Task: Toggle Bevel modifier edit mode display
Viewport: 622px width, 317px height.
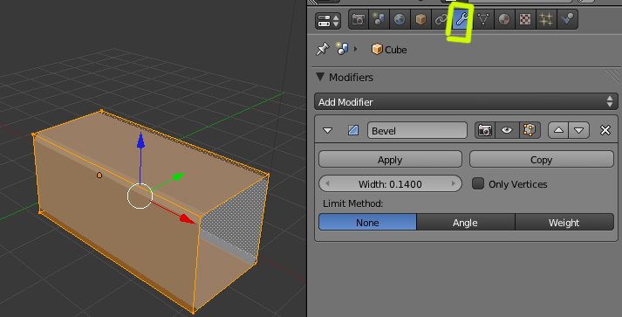Action: 530,130
